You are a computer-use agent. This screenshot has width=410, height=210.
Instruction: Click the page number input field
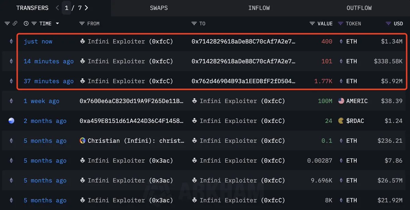(x=67, y=8)
